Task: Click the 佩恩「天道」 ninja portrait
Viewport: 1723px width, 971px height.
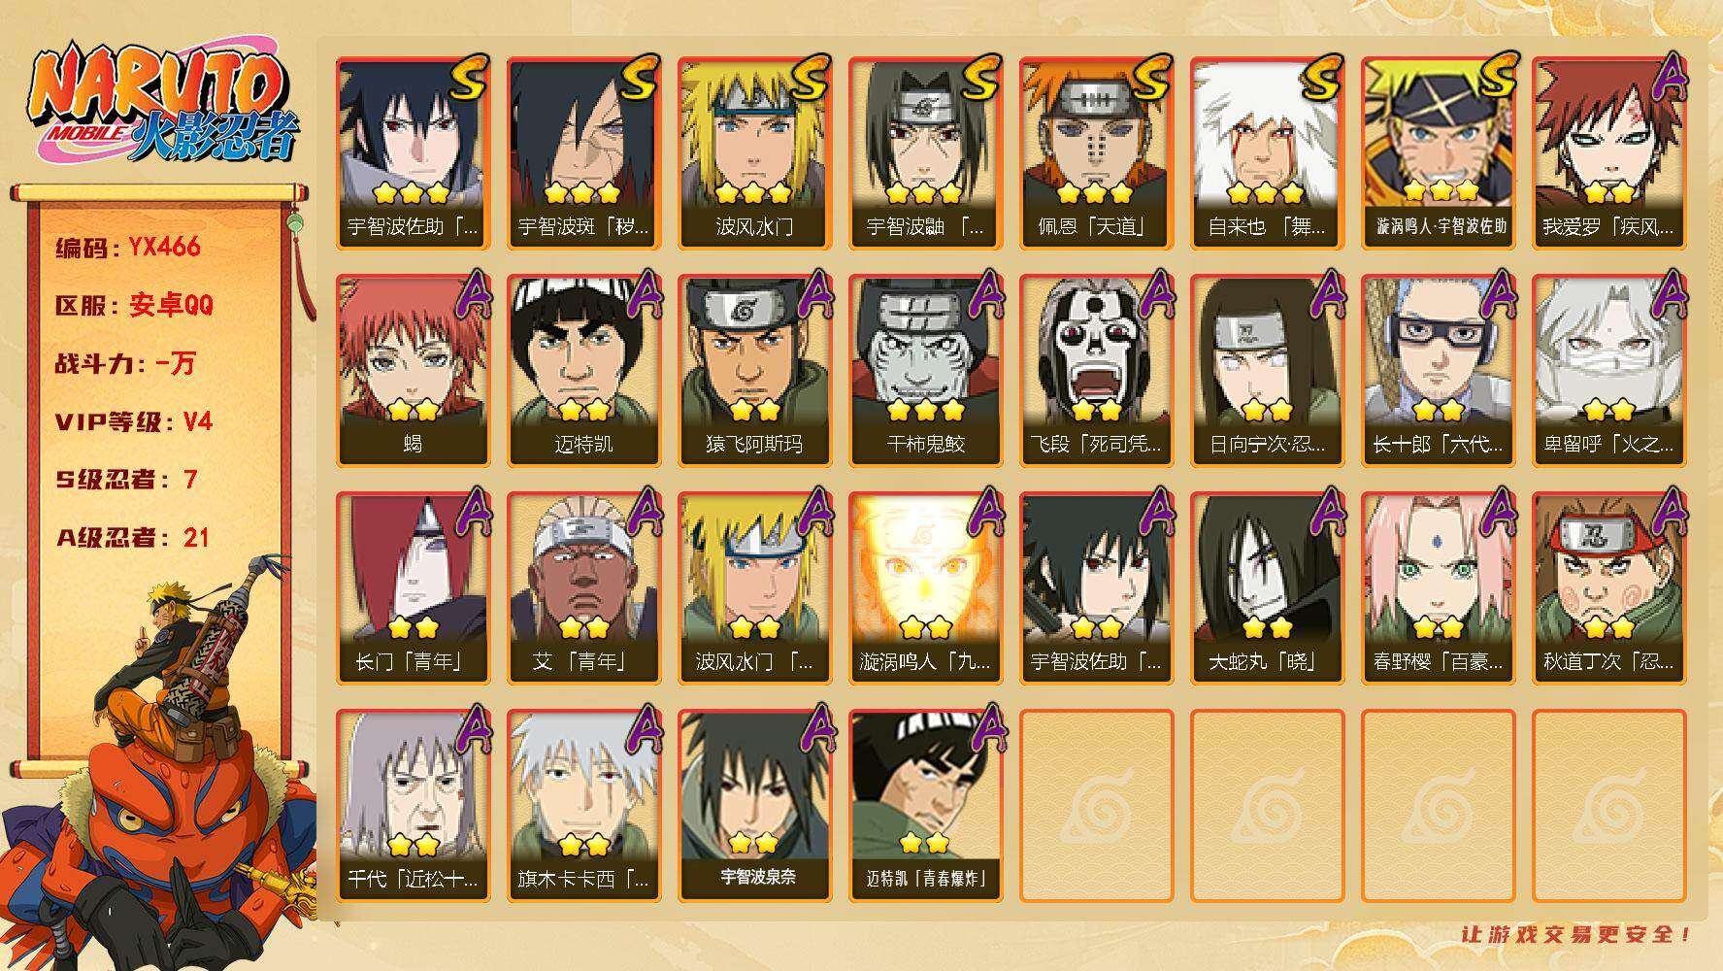Action: click(x=1096, y=153)
